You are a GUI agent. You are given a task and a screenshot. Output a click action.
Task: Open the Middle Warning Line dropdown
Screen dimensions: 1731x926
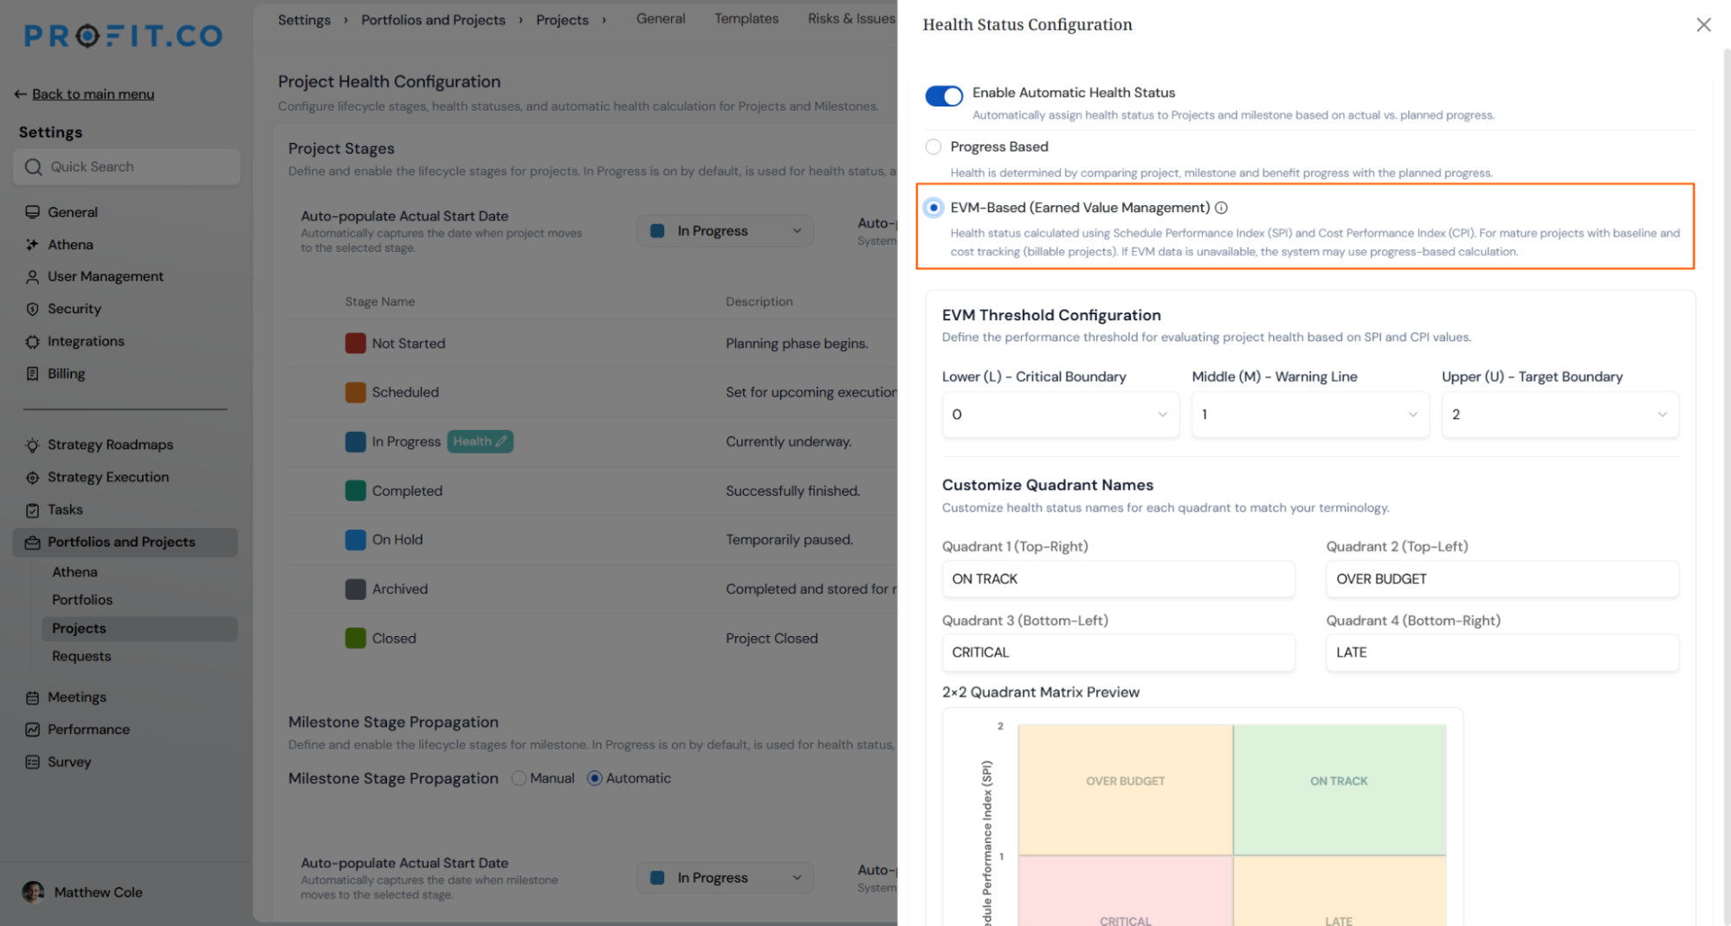point(1309,415)
